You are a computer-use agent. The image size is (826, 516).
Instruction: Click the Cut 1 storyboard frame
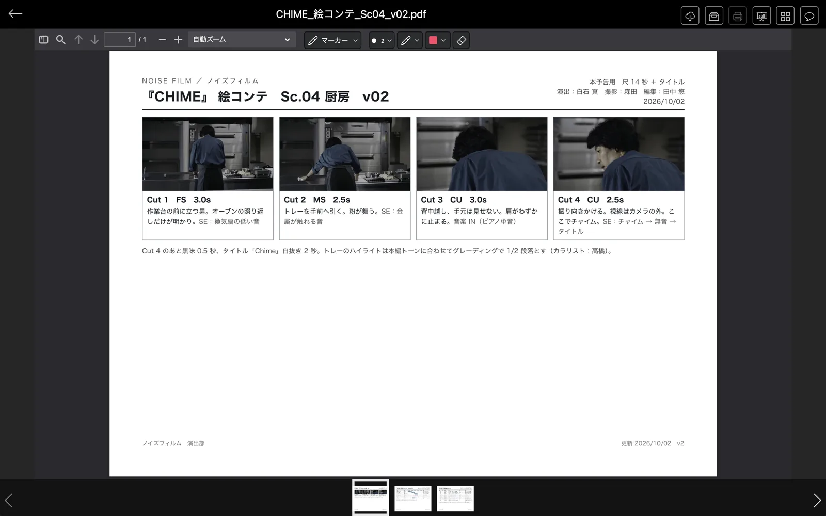coord(208,154)
